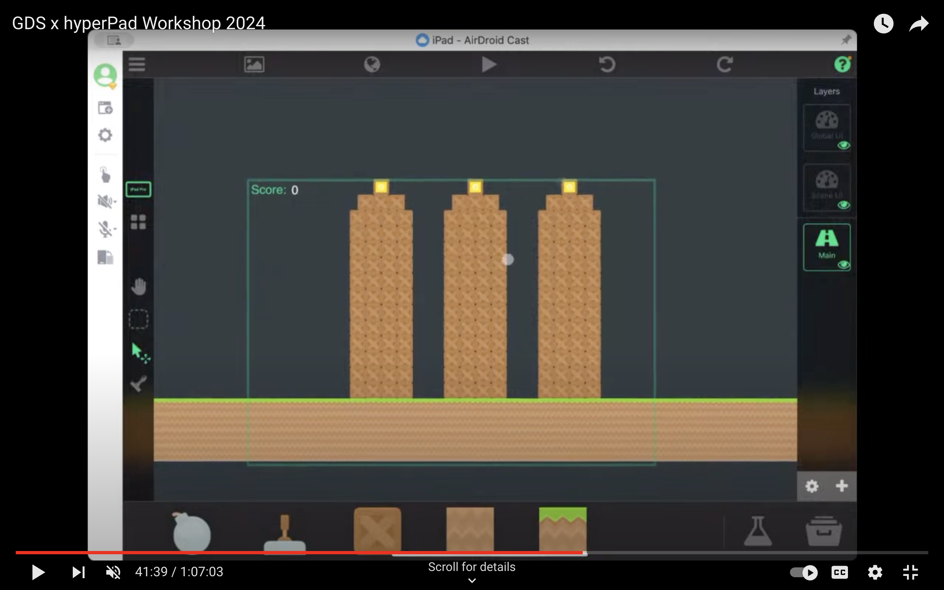Image resolution: width=944 pixels, height=590 pixels.
Task: Toggle visibility eye of Main layer
Action: tap(844, 265)
